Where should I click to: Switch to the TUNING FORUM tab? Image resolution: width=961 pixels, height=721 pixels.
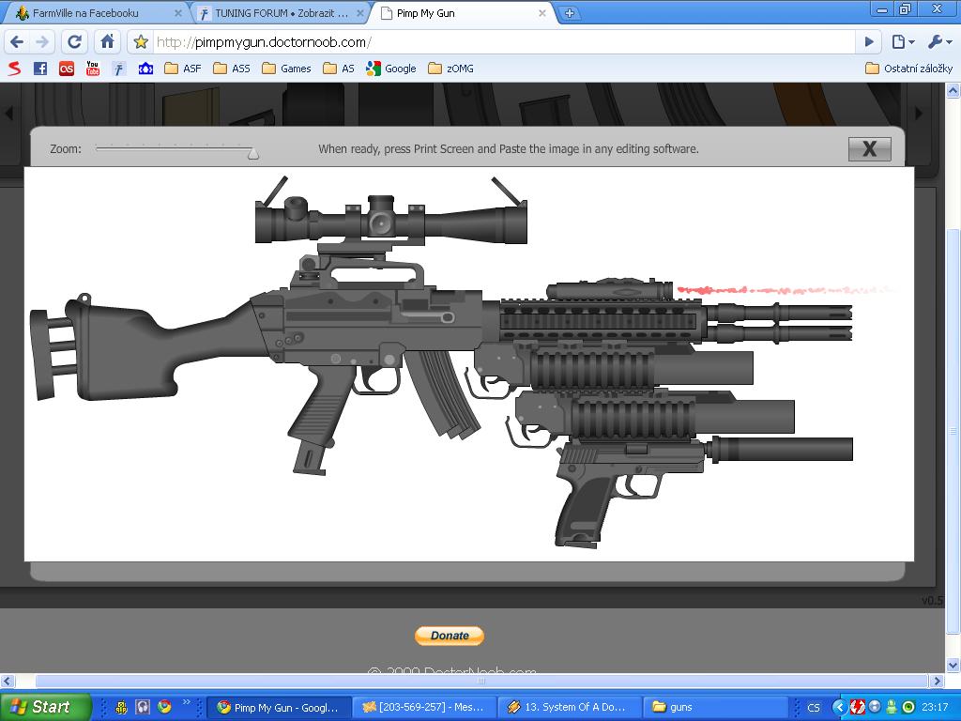(277, 13)
